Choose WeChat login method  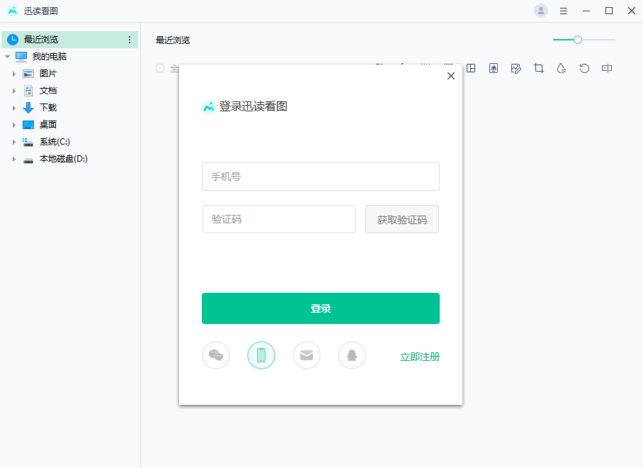click(216, 355)
